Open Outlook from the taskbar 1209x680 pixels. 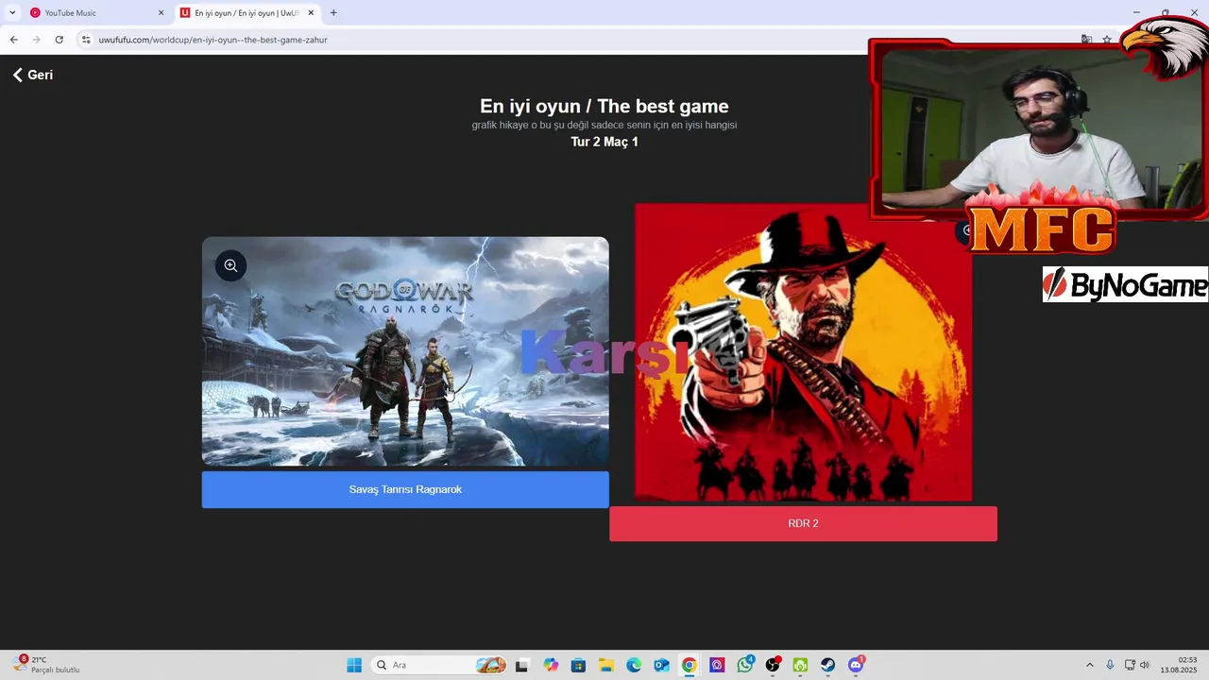point(662,665)
